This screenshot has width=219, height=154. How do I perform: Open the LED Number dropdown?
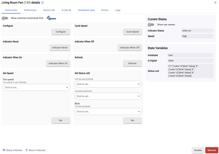(108, 84)
